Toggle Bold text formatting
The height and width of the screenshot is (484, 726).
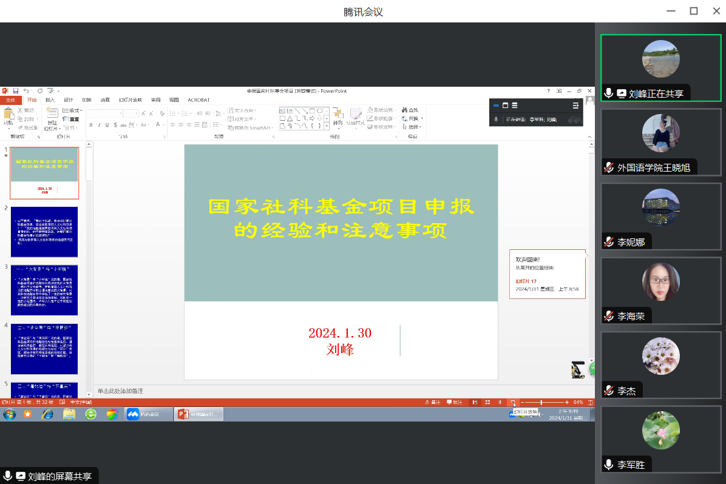click(x=90, y=125)
